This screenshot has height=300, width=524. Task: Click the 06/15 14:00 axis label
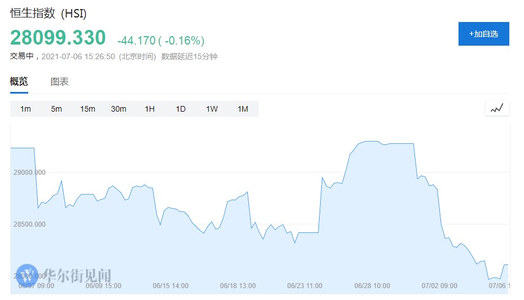click(171, 286)
